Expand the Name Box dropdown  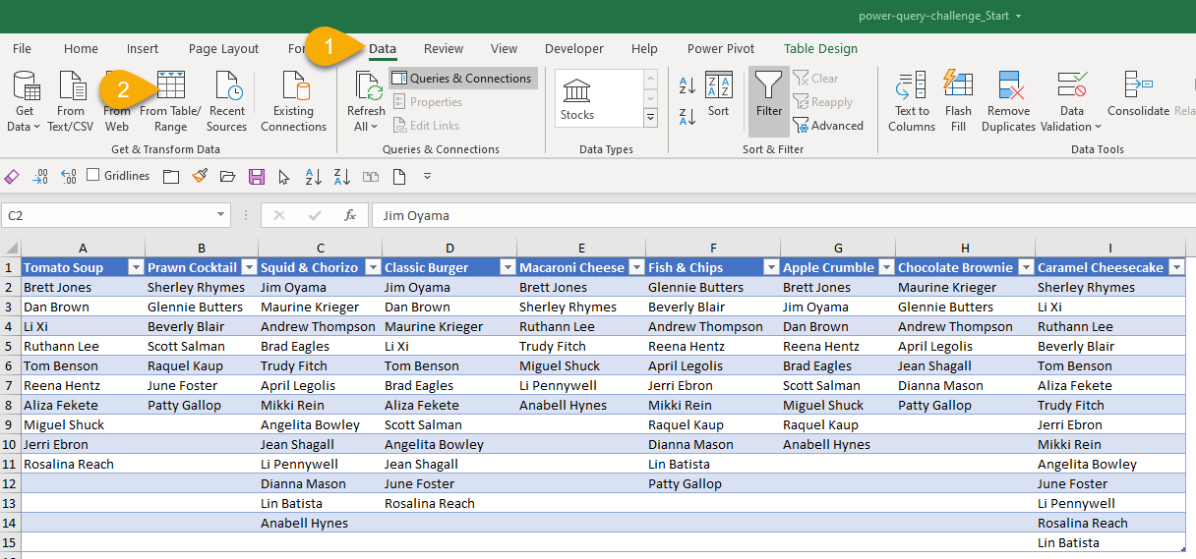coord(221,215)
